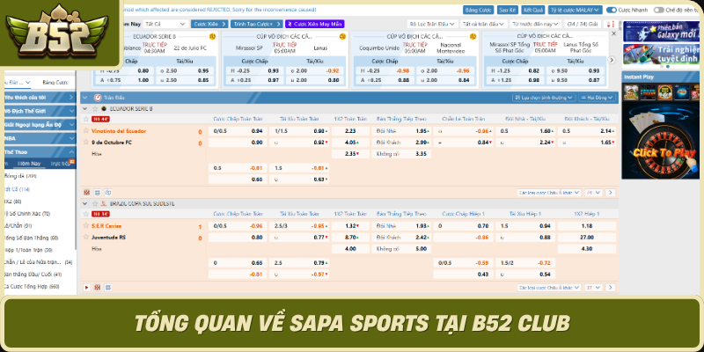The width and height of the screenshot is (704, 352).
Task: Switch to the Trực tiếp tab
Action: tap(60, 164)
